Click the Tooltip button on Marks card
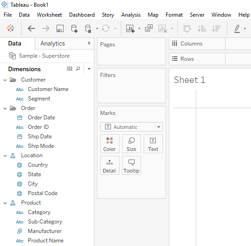Screen dimensions: 251x246 tap(132, 165)
